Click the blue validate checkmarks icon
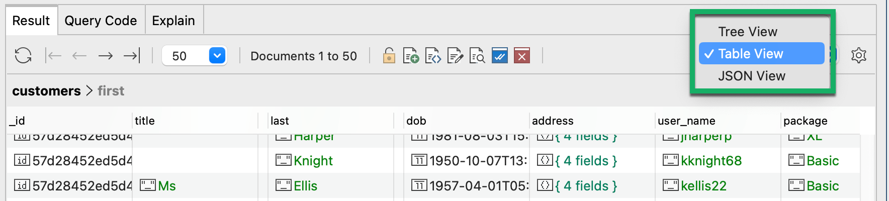The image size is (889, 201). point(500,55)
